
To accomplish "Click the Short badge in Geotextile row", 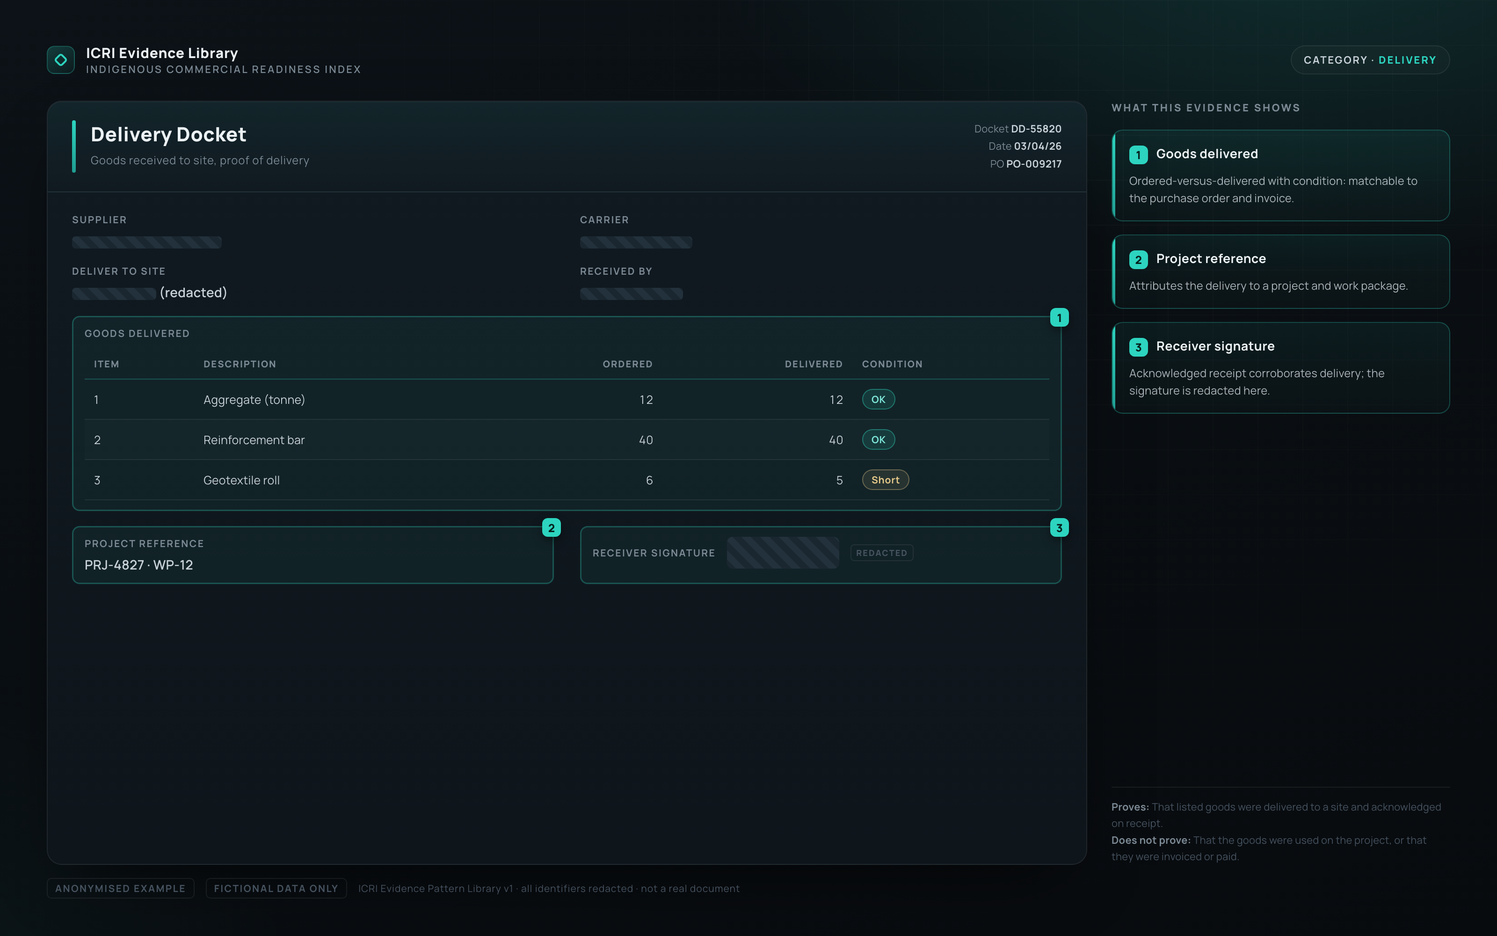I will coord(885,480).
